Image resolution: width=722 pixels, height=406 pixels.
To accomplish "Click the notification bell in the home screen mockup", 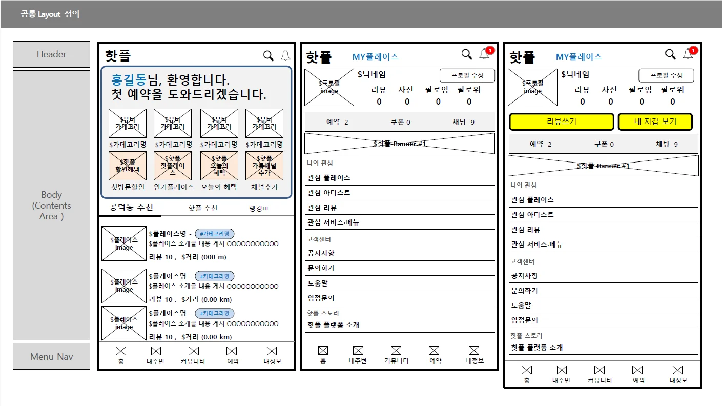I will pyautogui.click(x=285, y=56).
